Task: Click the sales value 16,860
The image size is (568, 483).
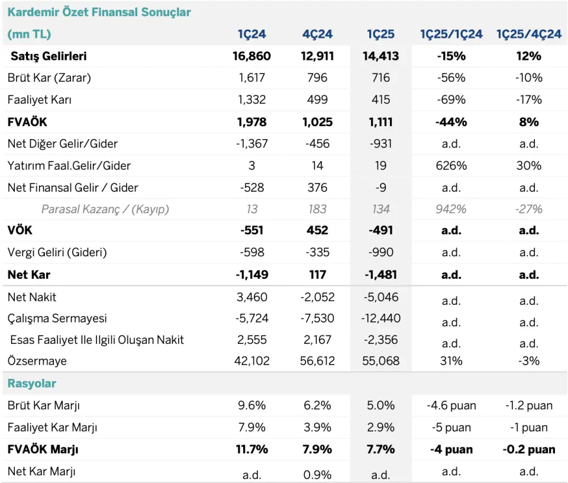Action: (252, 56)
